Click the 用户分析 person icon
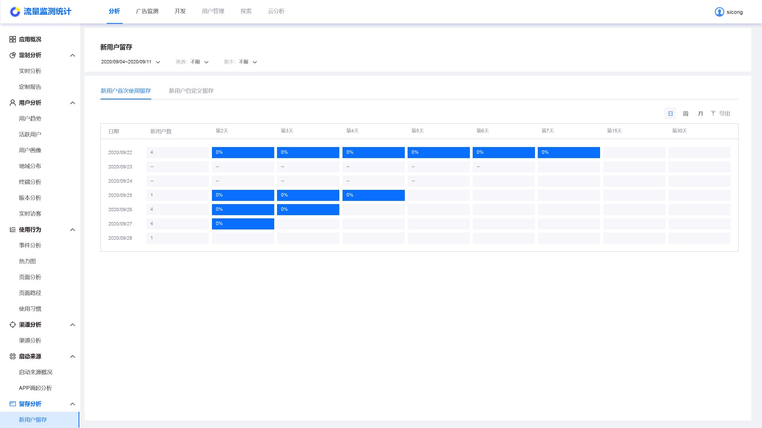Image resolution: width=762 pixels, height=428 pixels. pyautogui.click(x=13, y=103)
